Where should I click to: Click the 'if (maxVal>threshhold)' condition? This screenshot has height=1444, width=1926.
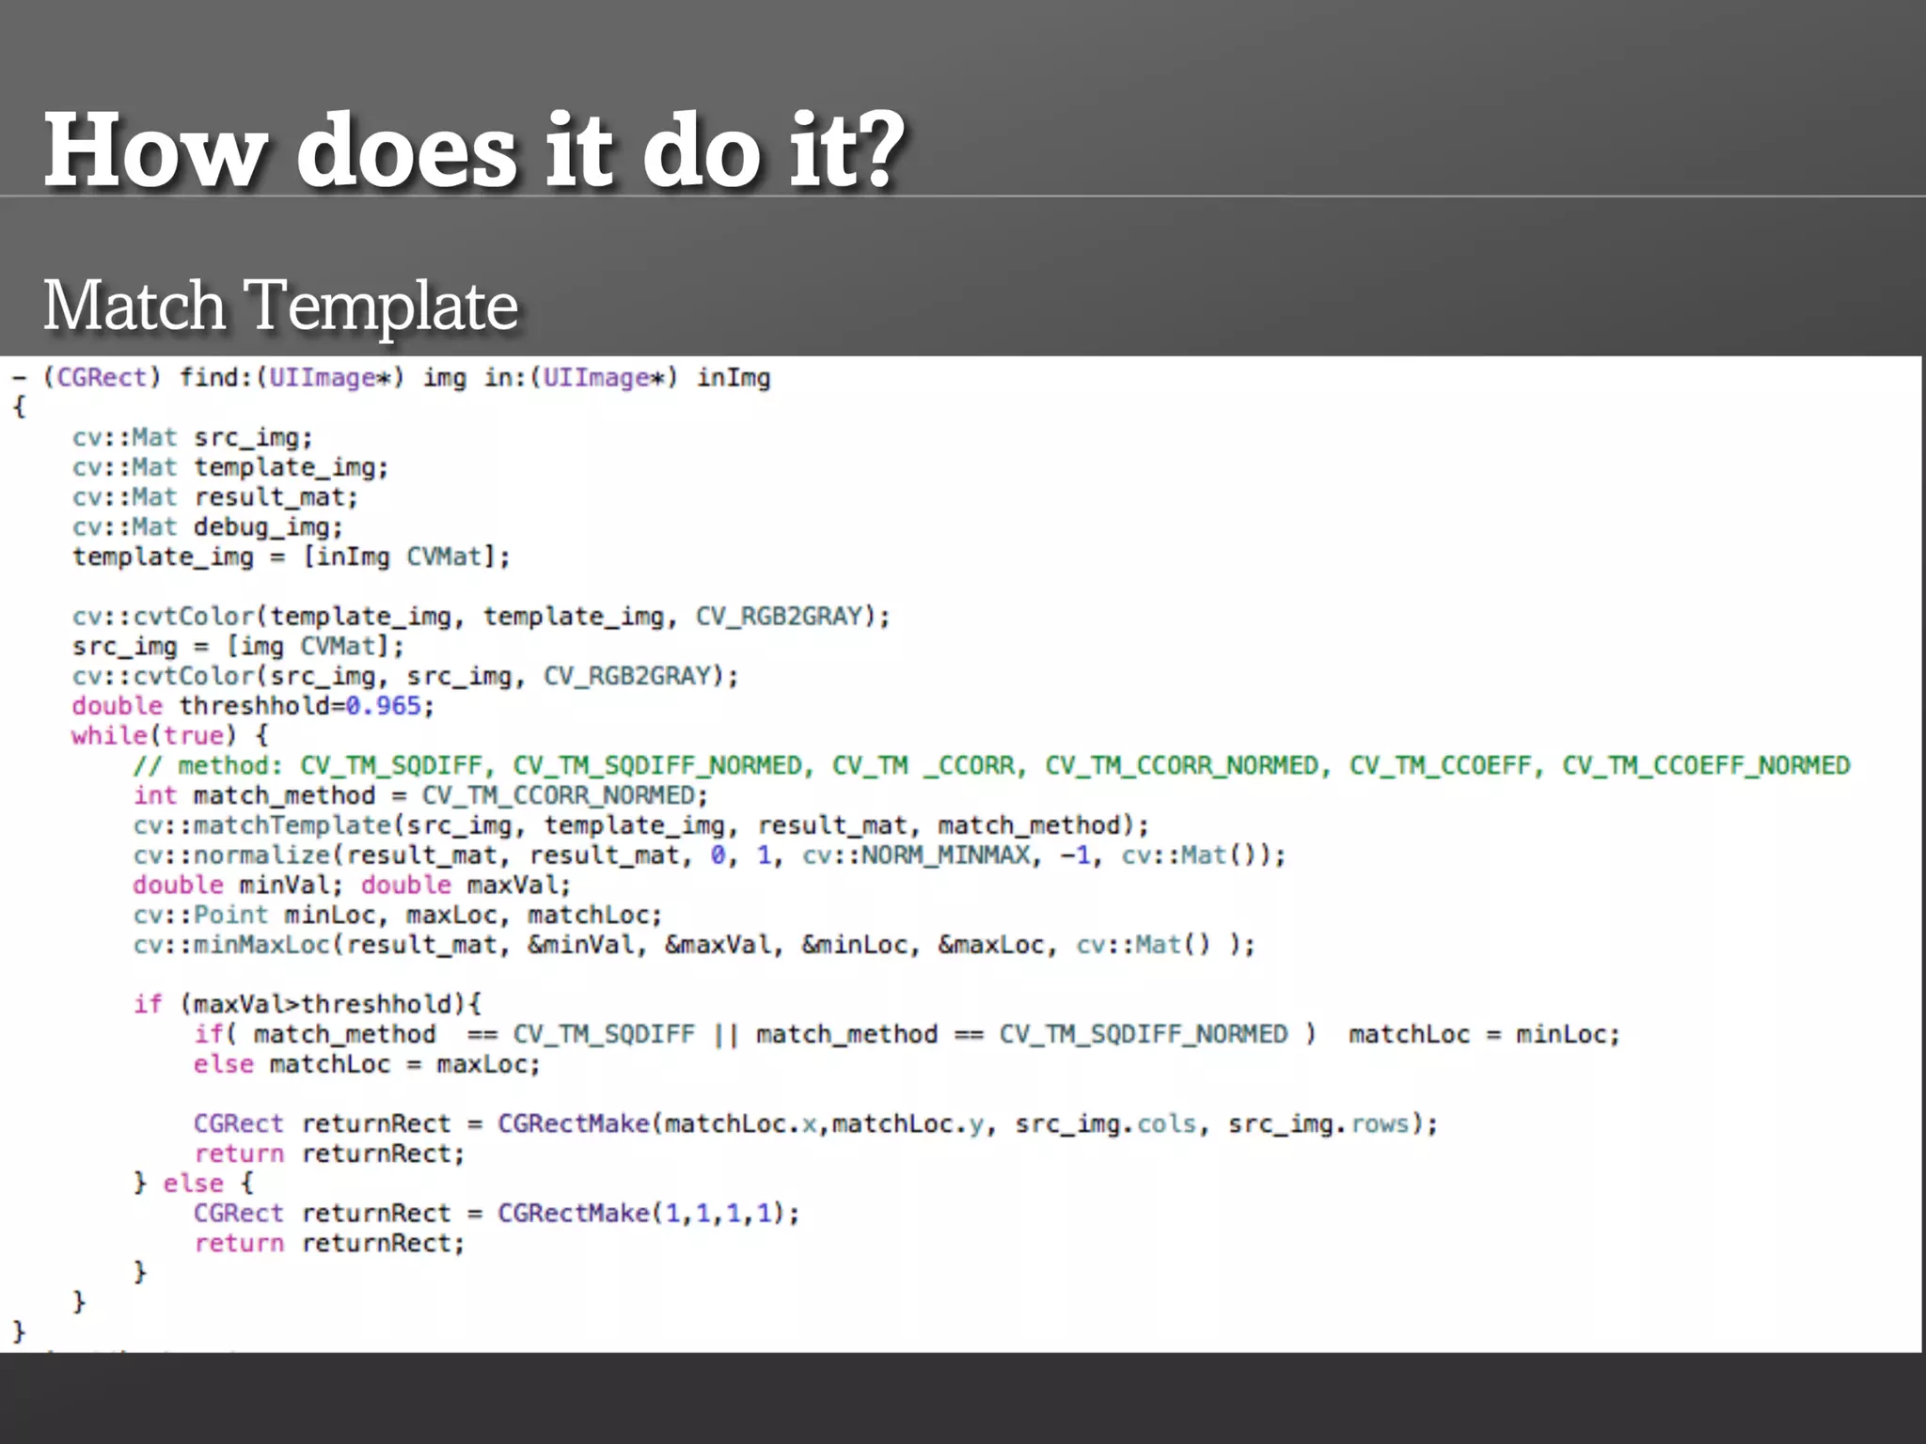[307, 1005]
